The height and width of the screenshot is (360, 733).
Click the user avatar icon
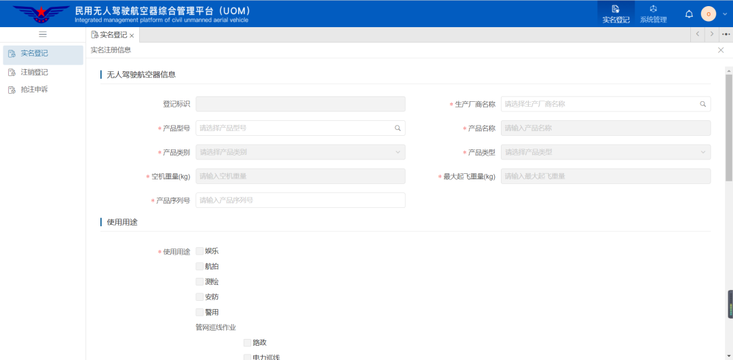click(708, 14)
